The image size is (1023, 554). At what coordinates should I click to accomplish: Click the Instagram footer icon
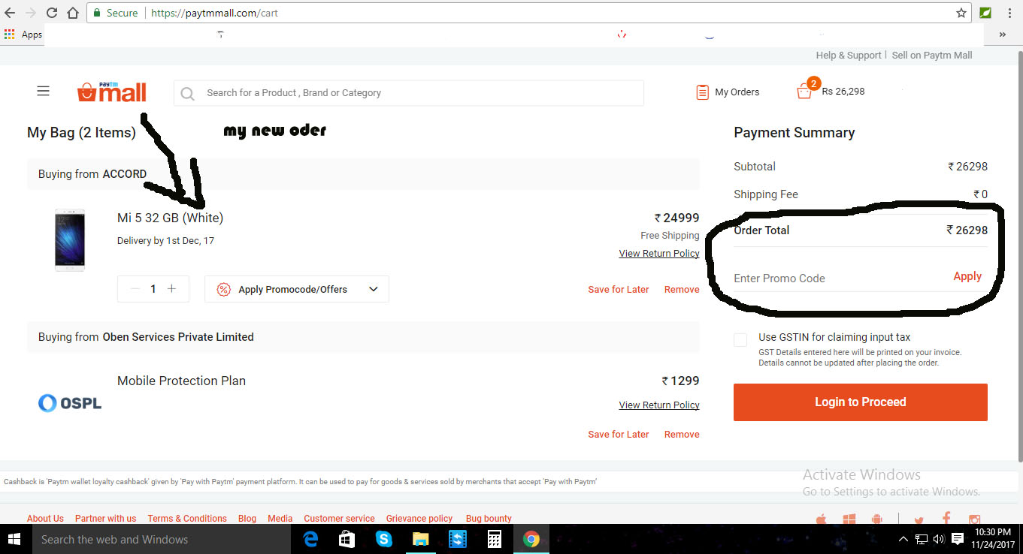click(974, 519)
